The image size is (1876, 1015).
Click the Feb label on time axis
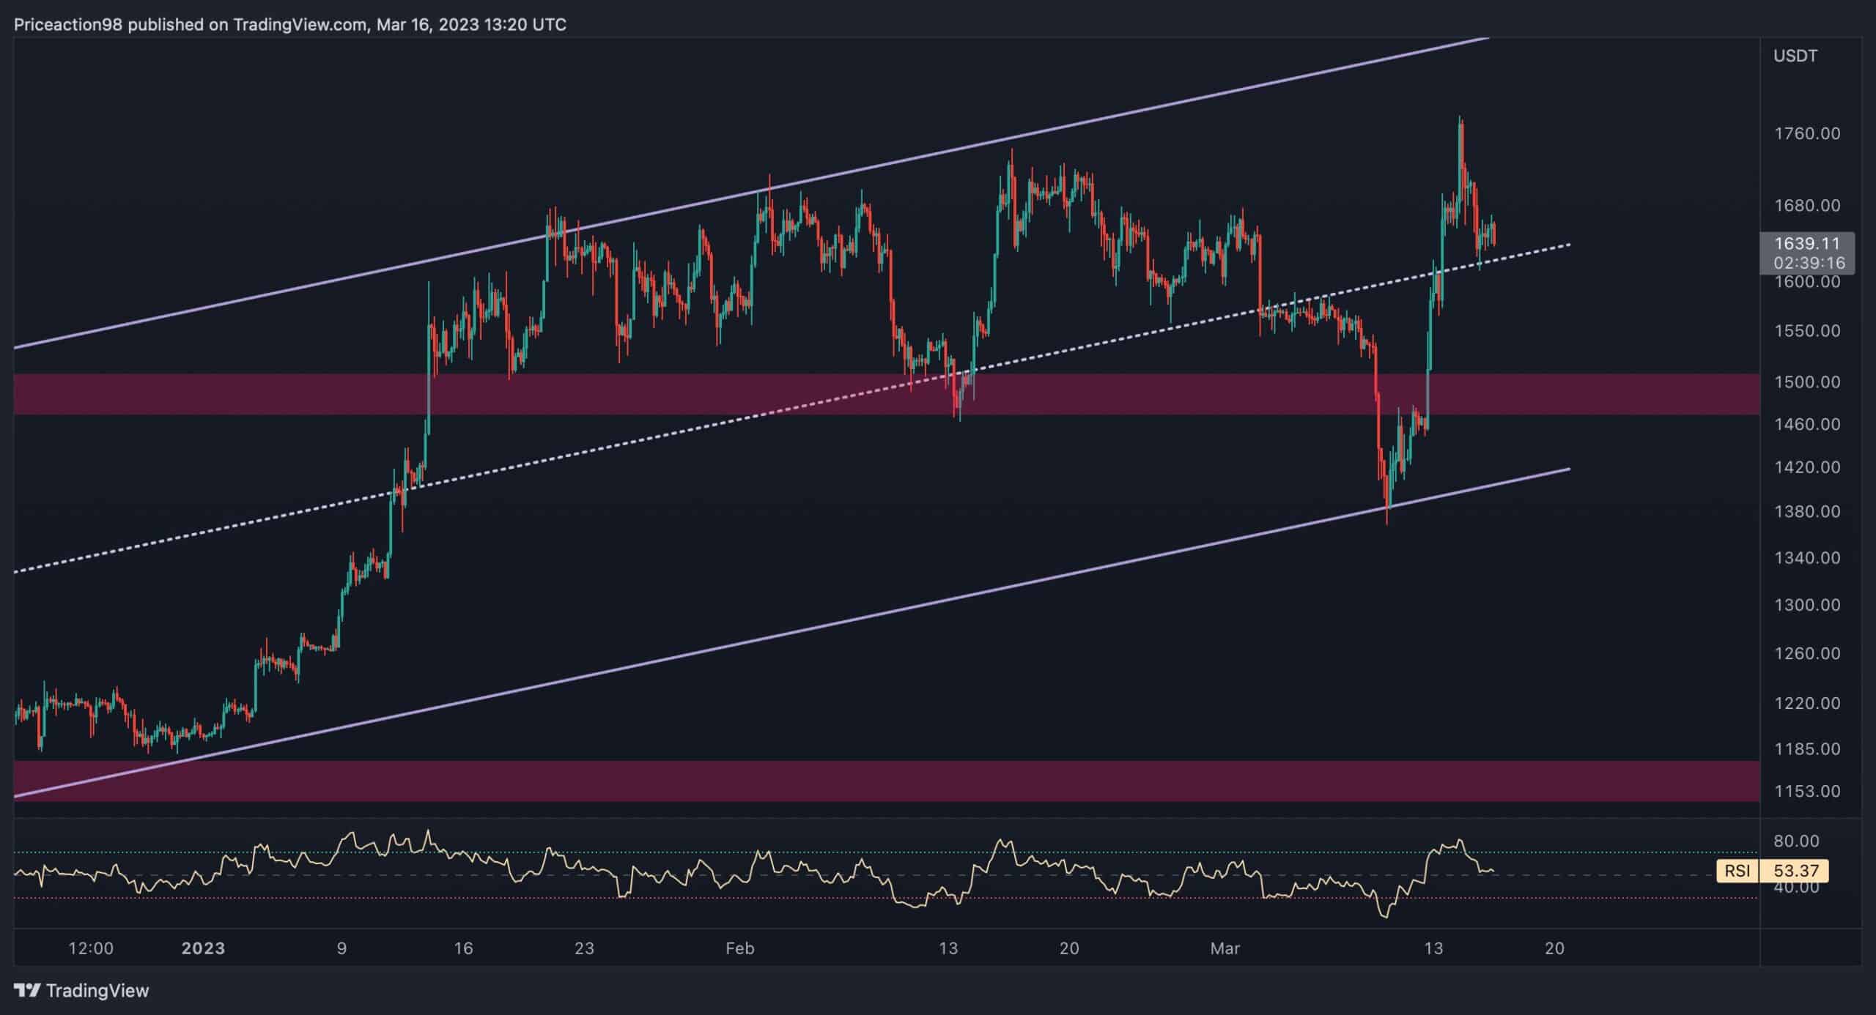739,948
